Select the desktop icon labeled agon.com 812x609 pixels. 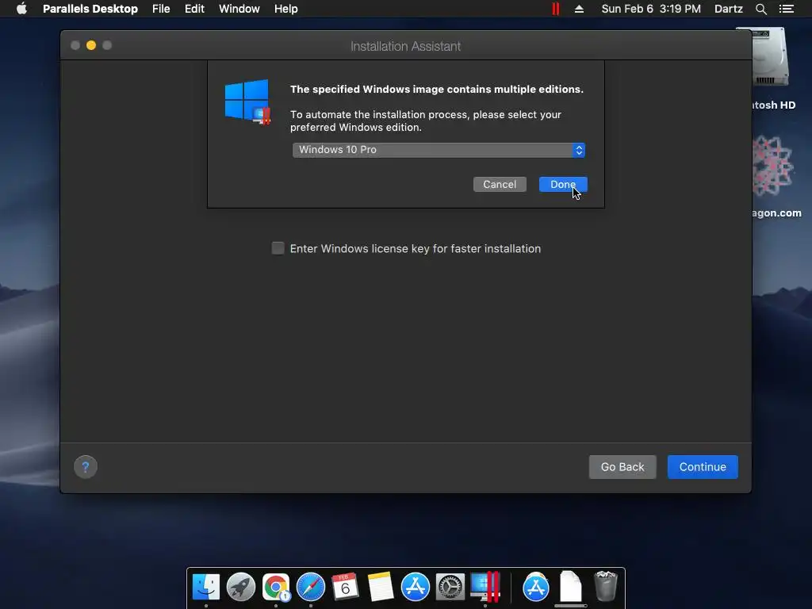pyautogui.click(x=772, y=167)
